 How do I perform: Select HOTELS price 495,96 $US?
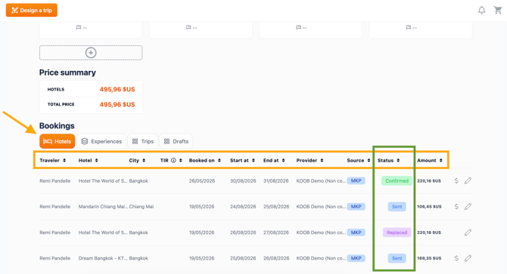click(x=117, y=89)
